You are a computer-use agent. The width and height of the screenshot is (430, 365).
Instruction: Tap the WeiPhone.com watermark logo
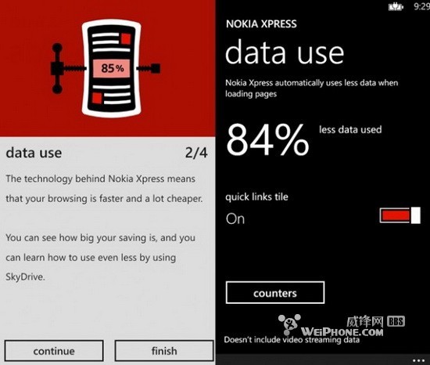point(331,326)
